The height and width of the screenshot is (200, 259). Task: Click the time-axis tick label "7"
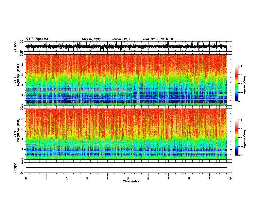(x=169, y=178)
